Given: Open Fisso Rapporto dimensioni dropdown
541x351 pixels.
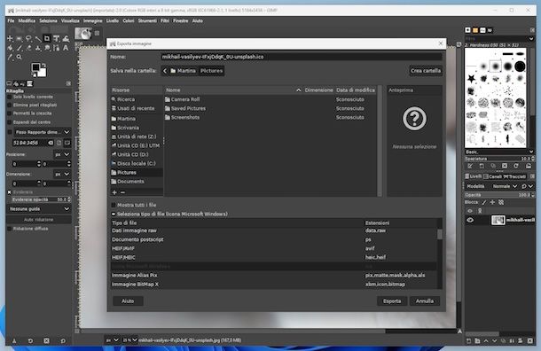Looking at the screenshot, I should coord(42,132).
